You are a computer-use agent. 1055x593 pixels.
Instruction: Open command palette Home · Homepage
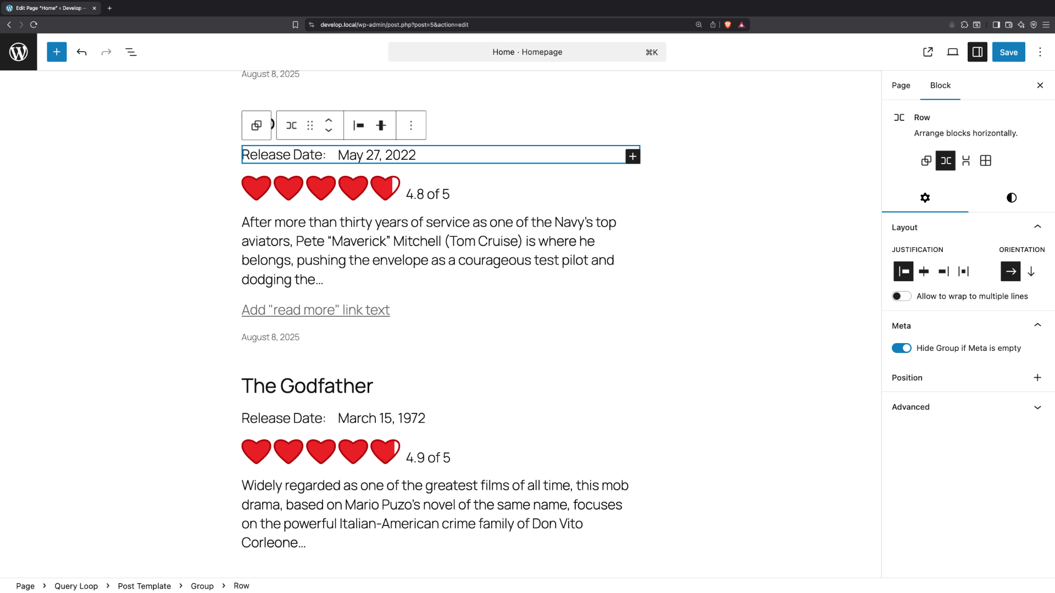click(527, 52)
